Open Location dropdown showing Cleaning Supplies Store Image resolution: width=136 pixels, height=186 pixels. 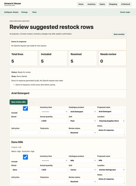pyautogui.click(x=111, y=121)
